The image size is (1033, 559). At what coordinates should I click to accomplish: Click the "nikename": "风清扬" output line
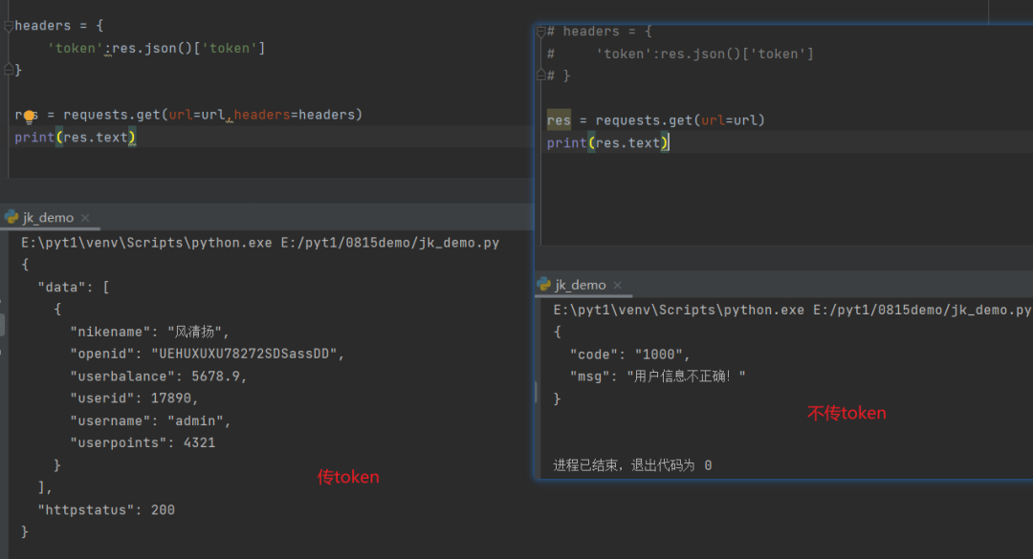(149, 332)
